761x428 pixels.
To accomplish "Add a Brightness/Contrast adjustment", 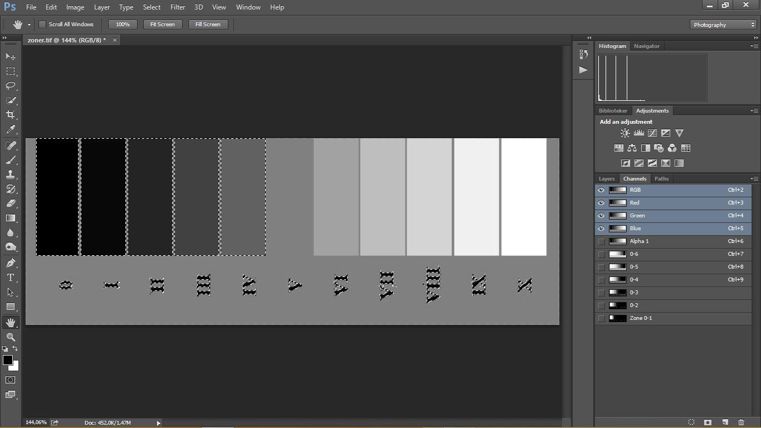I will [625, 133].
